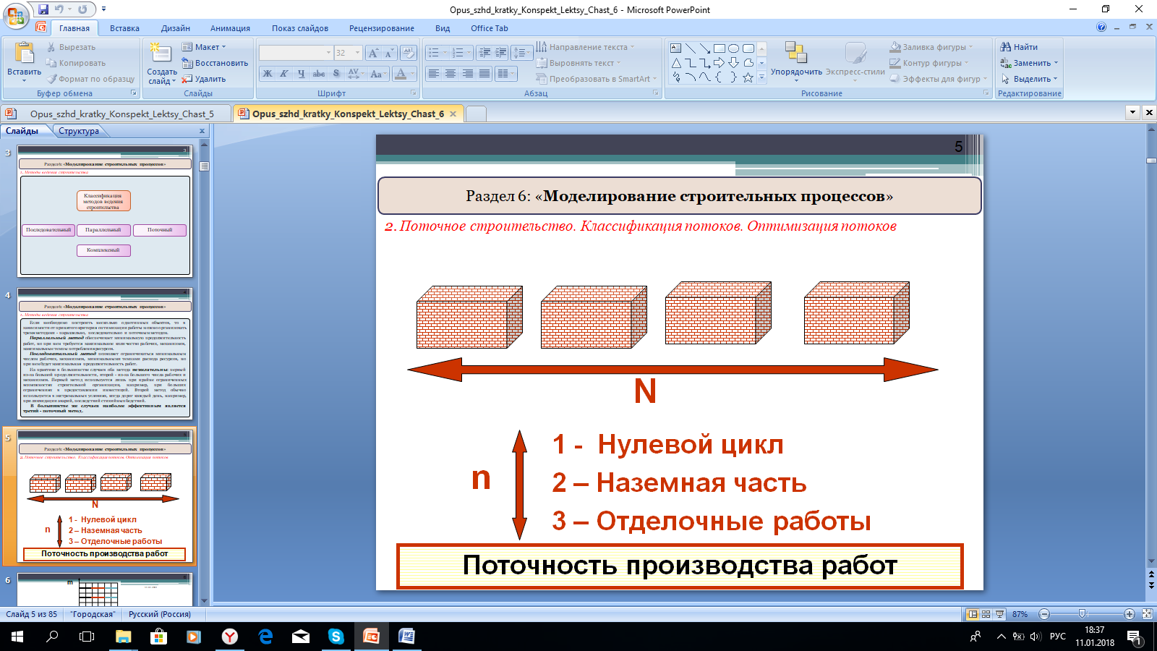1157x651 pixels.
Task: Open the Структура outline tab
Action: click(x=79, y=131)
